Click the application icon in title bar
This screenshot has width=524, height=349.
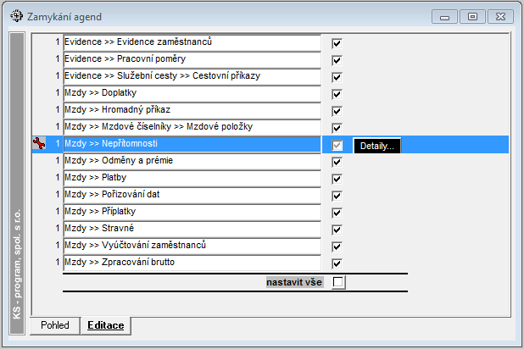pyautogui.click(x=16, y=16)
